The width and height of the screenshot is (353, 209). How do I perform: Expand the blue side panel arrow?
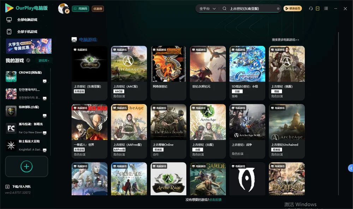click(351, 168)
